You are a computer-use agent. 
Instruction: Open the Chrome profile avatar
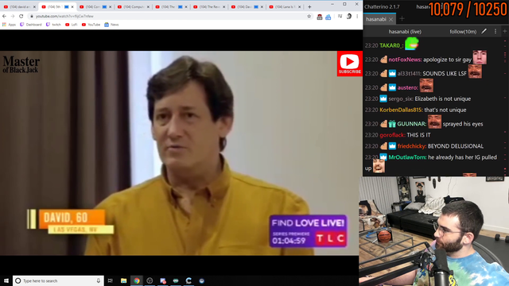[x=349, y=16]
